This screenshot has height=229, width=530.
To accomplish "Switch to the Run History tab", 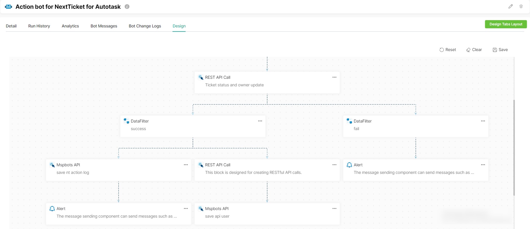I will click(39, 26).
